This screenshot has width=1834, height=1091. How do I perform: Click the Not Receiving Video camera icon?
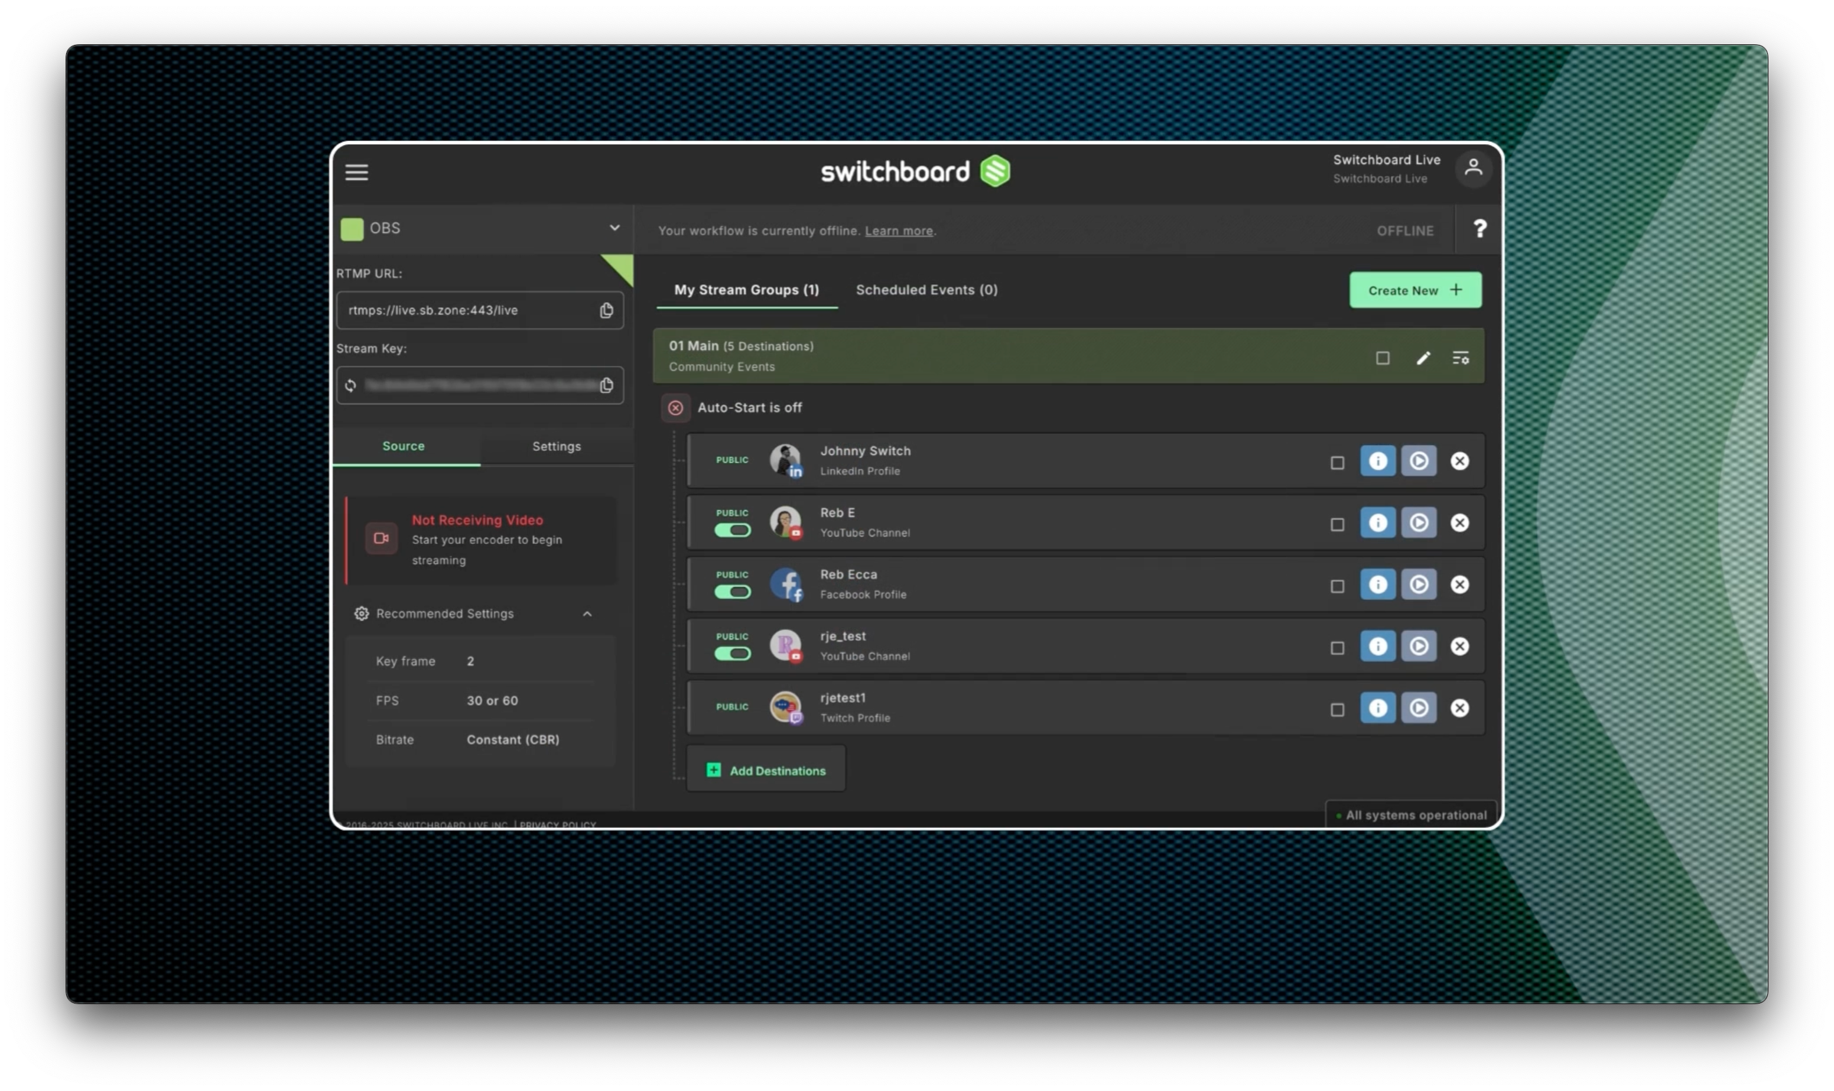click(x=381, y=538)
